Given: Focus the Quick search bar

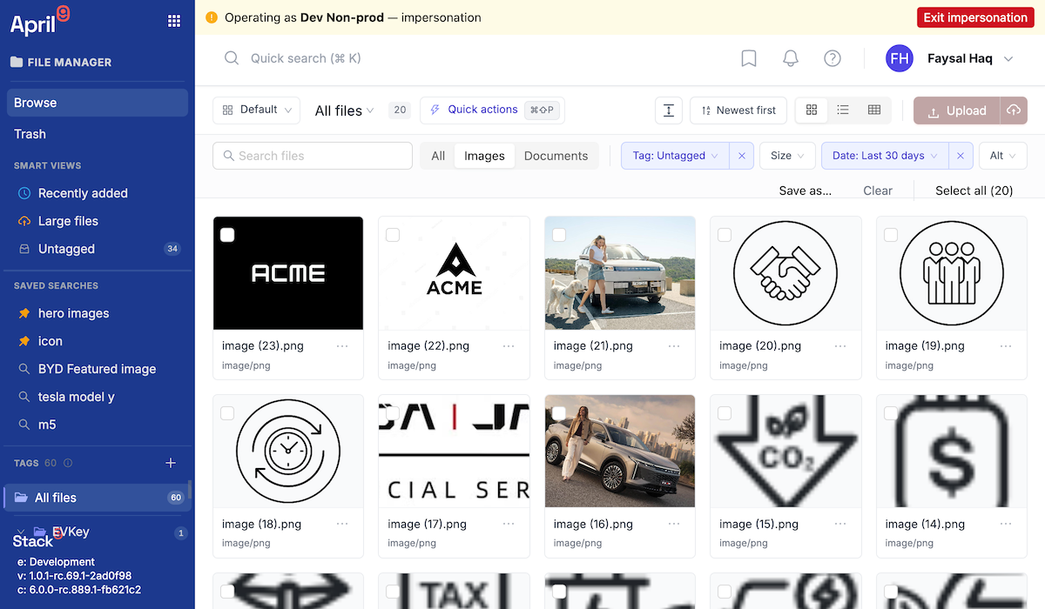Looking at the screenshot, I should click(x=306, y=58).
